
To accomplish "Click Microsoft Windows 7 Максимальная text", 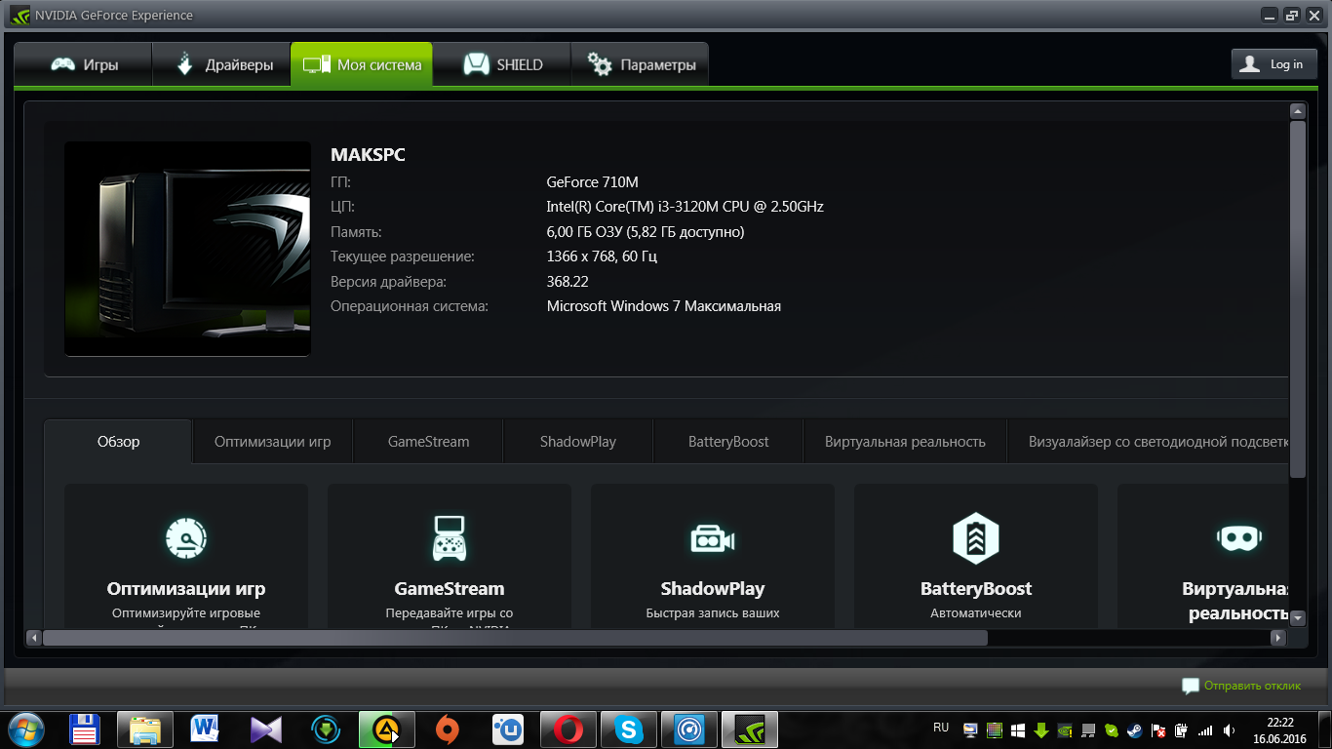I will click(x=664, y=306).
